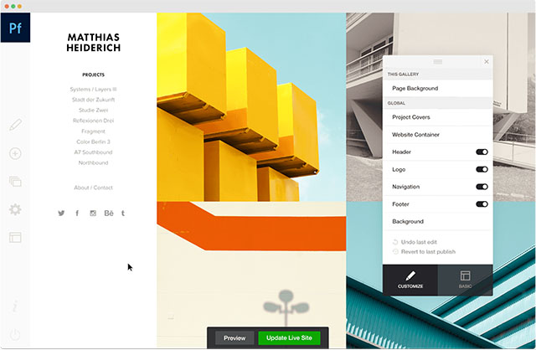536x350 pixels.
Task: Switch to the Basic tab
Action: (466, 280)
